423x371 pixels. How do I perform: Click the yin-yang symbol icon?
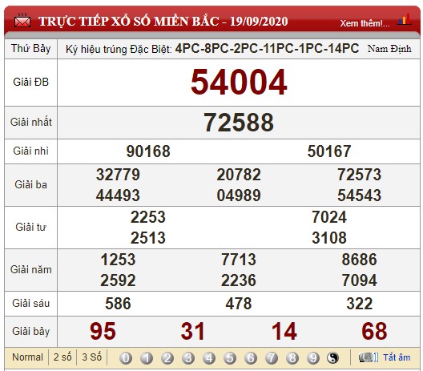pos(332,358)
